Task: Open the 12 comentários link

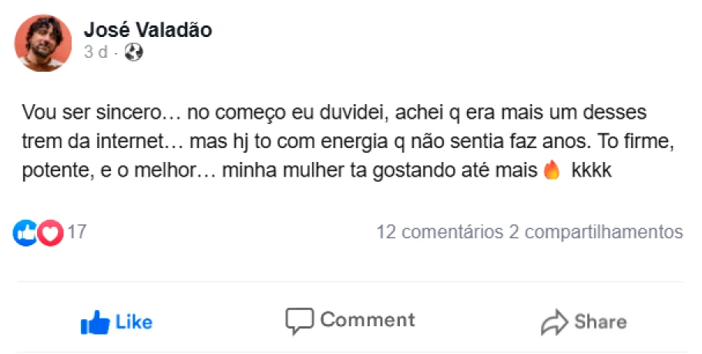Action: pyautogui.click(x=439, y=232)
